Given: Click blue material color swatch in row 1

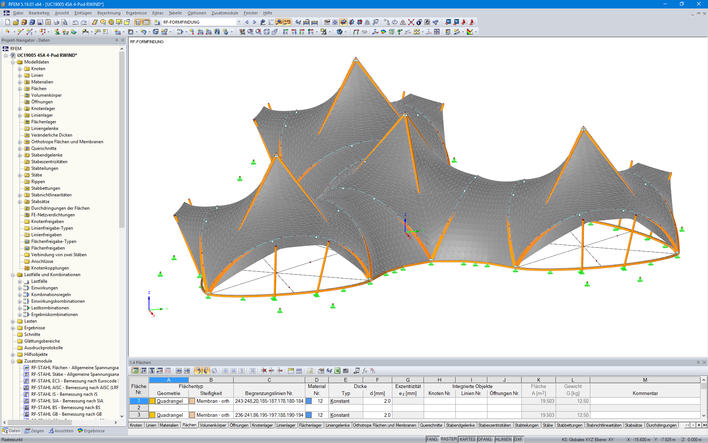Looking at the screenshot, I should 309,401.
